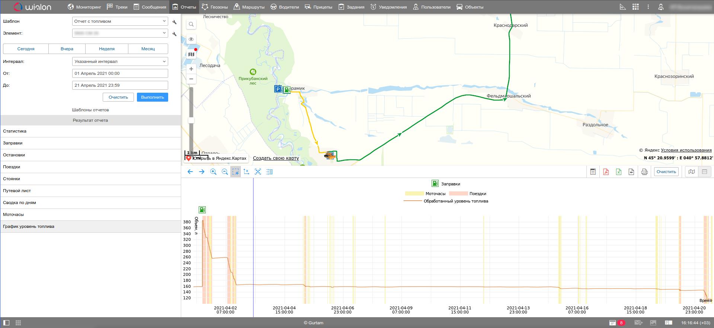The width and height of the screenshot is (714, 328).
Task: Open map layers selector
Action: tap(191, 54)
